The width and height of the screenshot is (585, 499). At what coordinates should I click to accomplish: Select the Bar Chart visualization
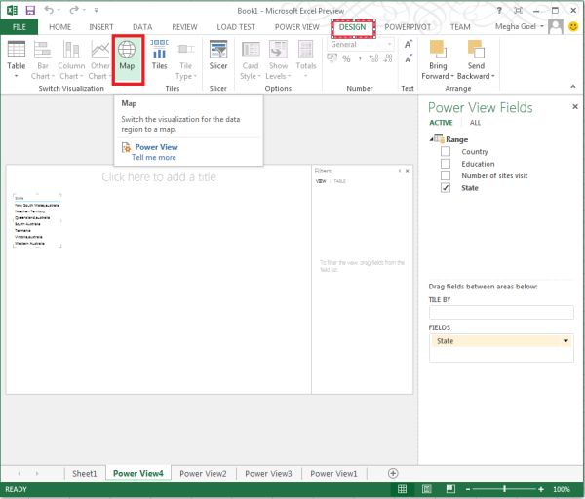click(43, 59)
